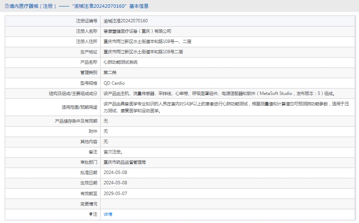
Task: Select registration number 渝械注准20242070160 in table
Action: (x=126, y=21)
